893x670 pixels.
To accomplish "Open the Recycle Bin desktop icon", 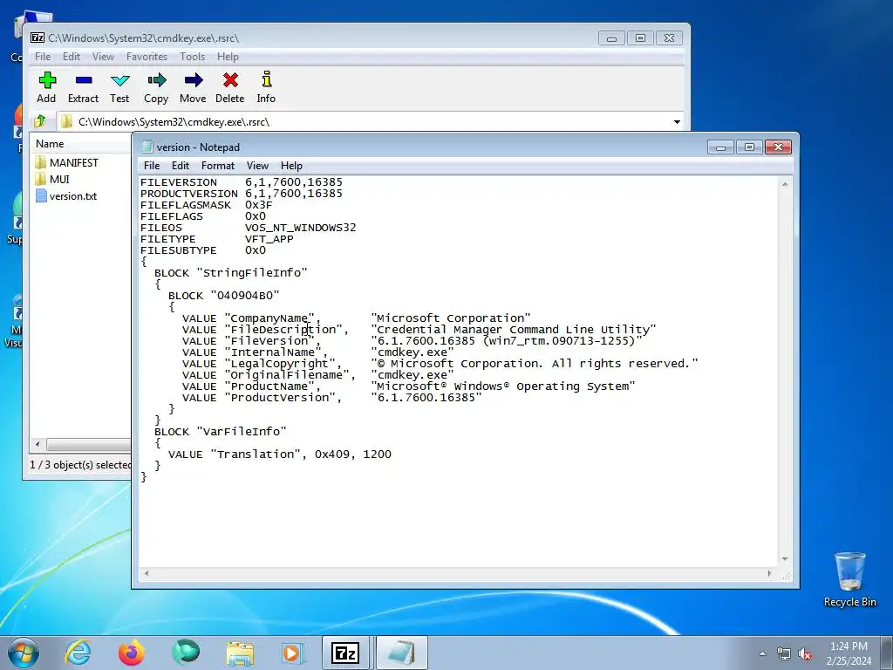I will click(849, 579).
